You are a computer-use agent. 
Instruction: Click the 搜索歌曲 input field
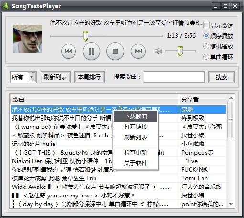pyautogui.click(x=174, y=77)
